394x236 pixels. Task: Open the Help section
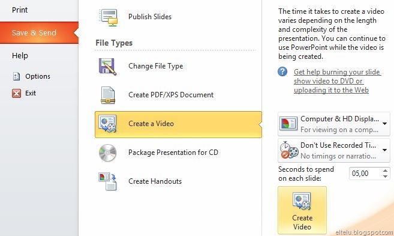click(x=20, y=56)
